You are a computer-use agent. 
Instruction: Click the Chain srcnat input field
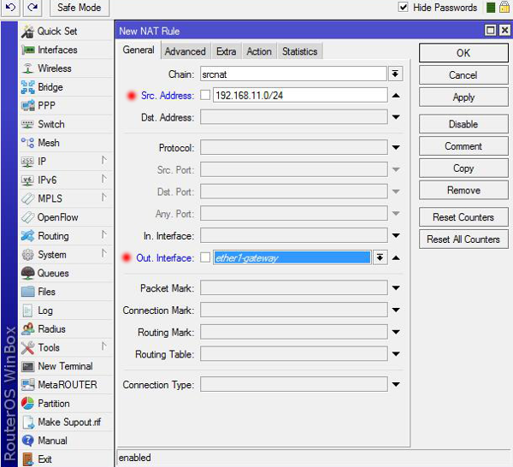293,74
